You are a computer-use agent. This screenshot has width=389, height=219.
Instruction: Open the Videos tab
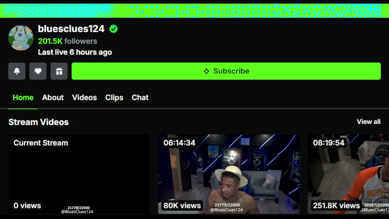tap(84, 98)
